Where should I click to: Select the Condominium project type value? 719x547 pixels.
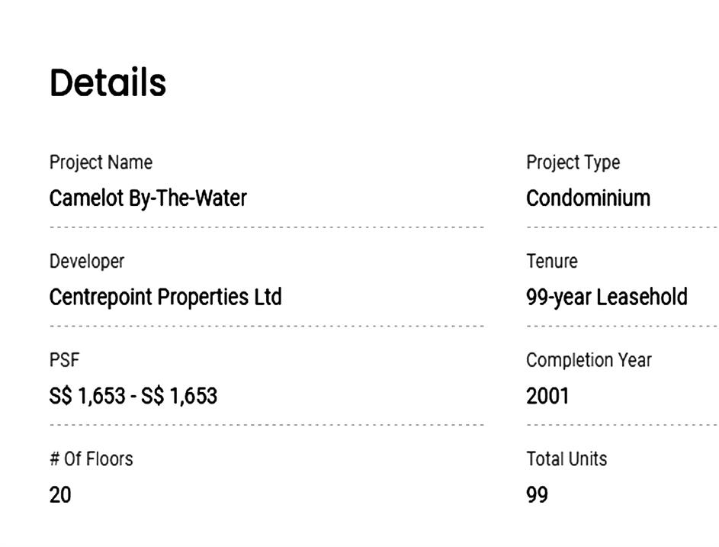pos(588,198)
